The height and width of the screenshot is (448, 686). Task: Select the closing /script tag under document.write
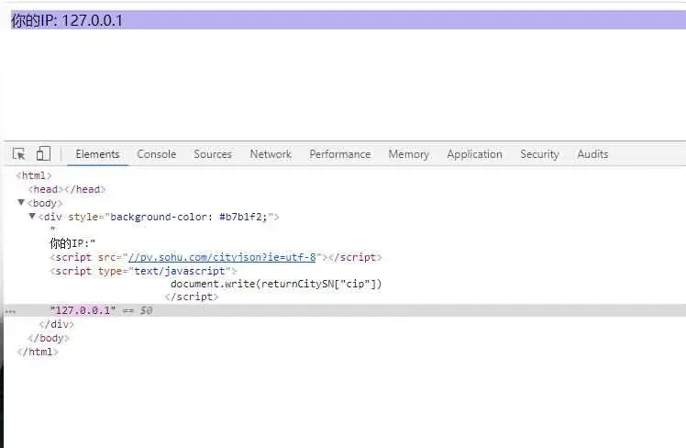click(x=192, y=297)
